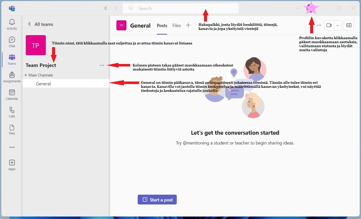Click the Start a post button
The width and height of the screenshot is (361, 219).
click(157, 200)
